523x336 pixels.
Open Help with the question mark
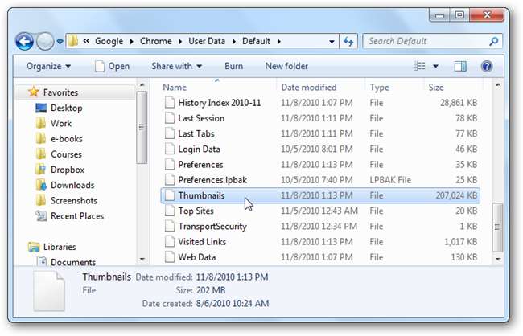(487, 66)
